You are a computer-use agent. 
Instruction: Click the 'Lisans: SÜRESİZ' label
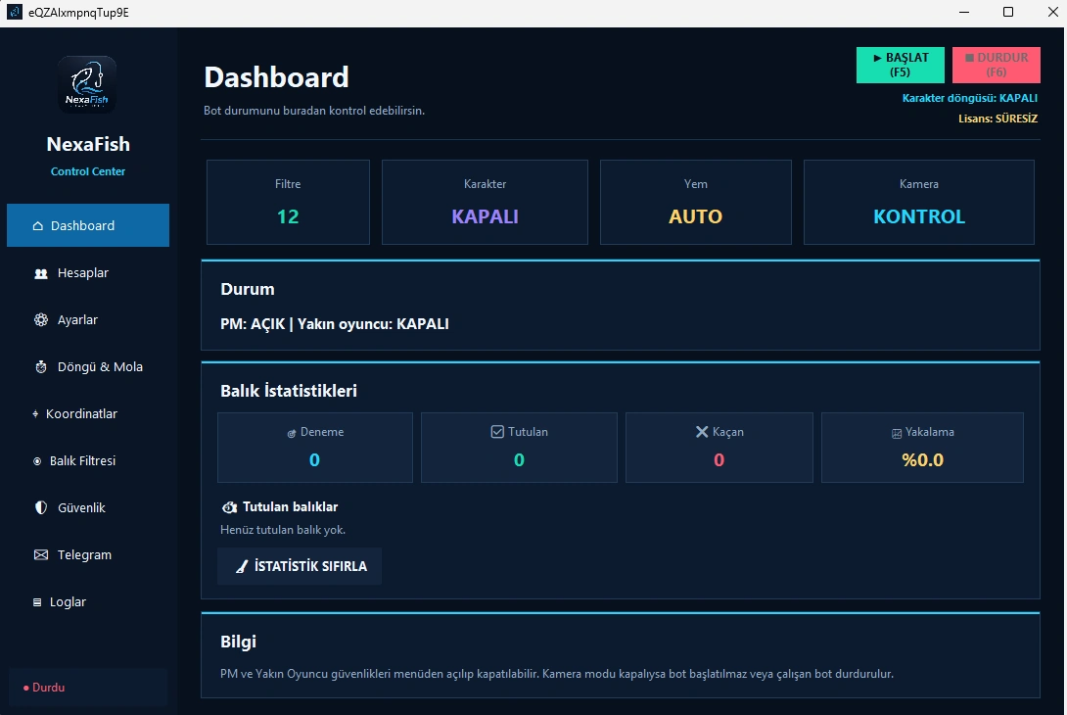point(997,119)
